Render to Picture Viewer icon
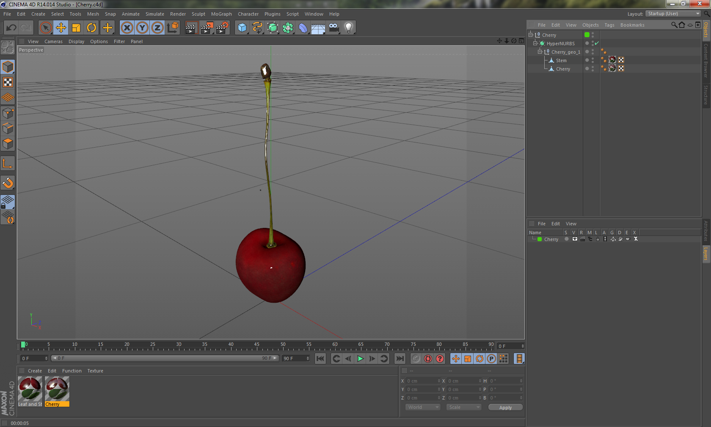The image size is (711, 427). click(207, 28)
